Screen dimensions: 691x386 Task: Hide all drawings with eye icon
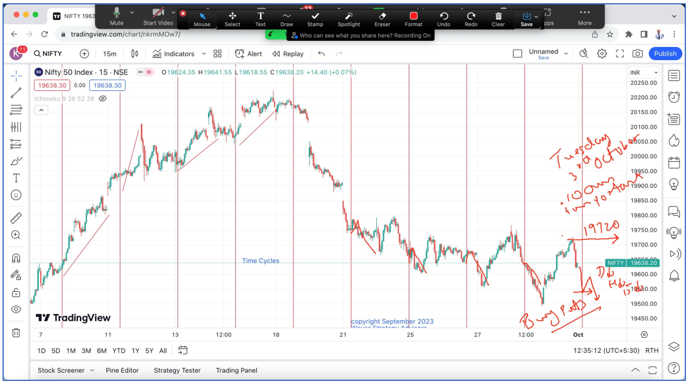(16, 309)
